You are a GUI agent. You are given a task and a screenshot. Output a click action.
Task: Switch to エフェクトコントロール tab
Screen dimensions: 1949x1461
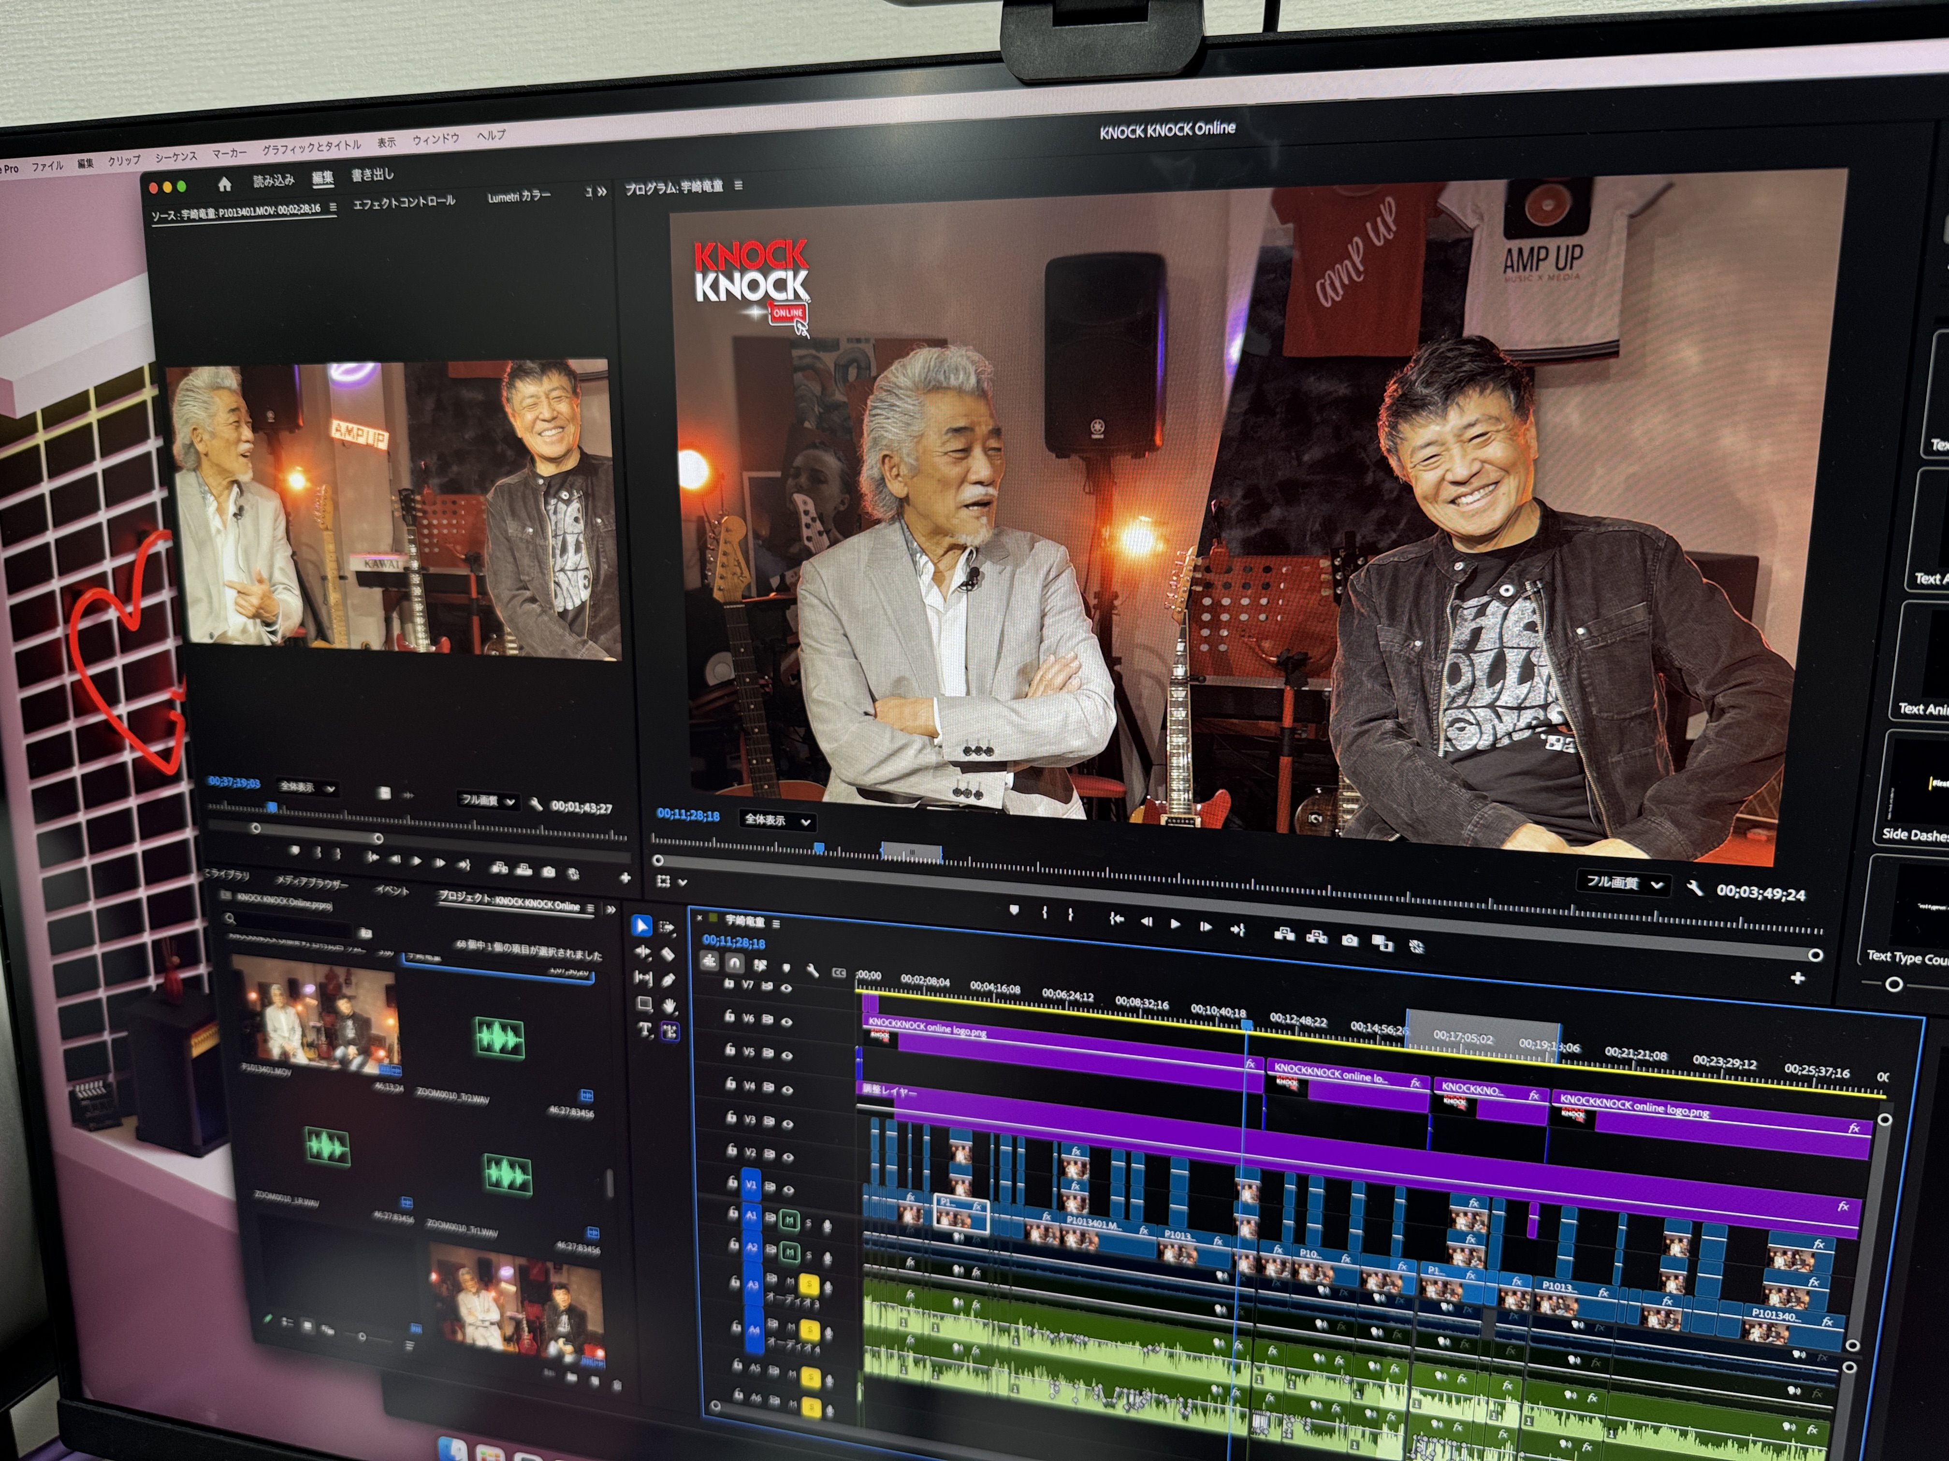(404, 201)
